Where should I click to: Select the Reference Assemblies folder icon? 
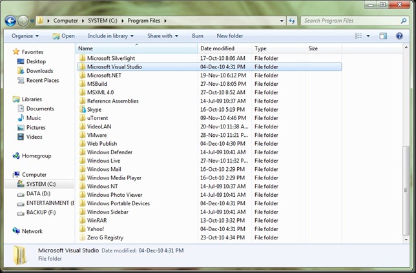83,101
